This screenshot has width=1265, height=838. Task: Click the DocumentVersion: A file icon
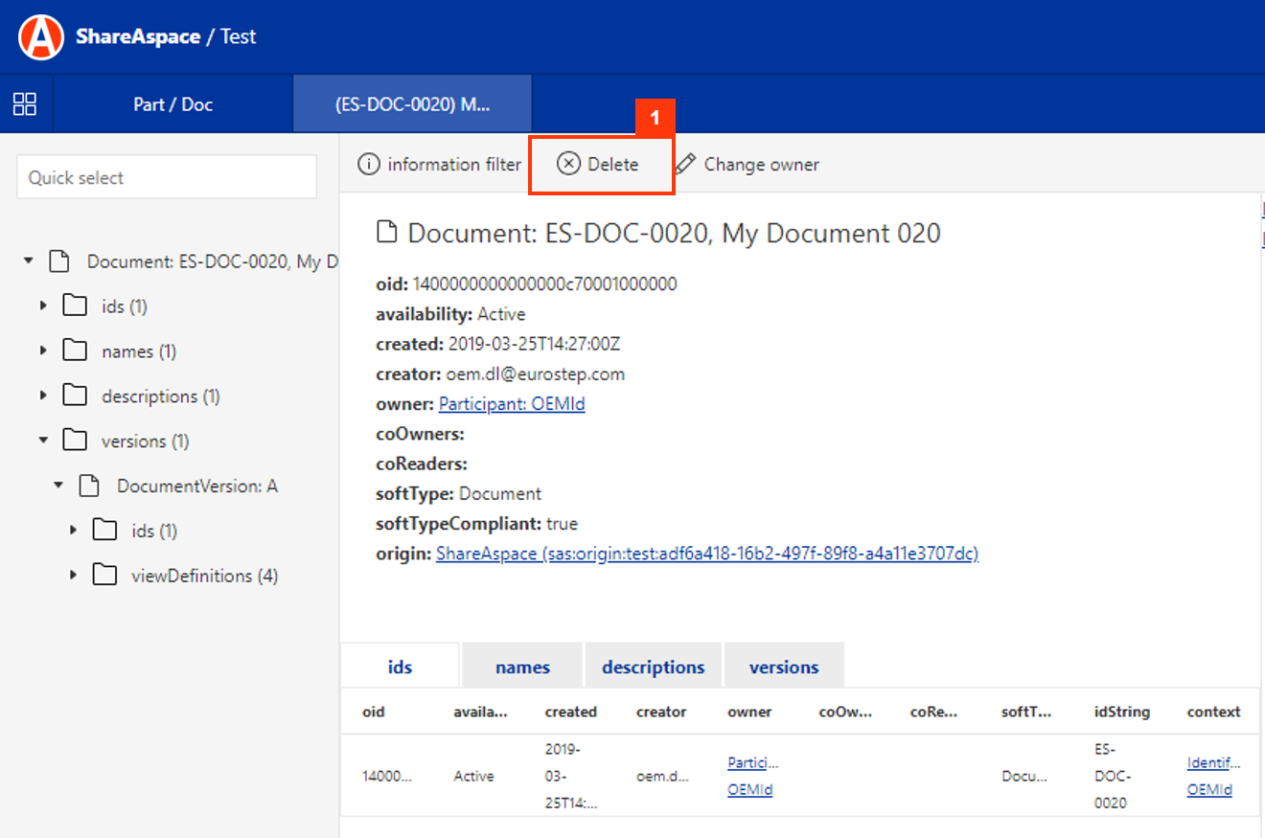[89, 486]
